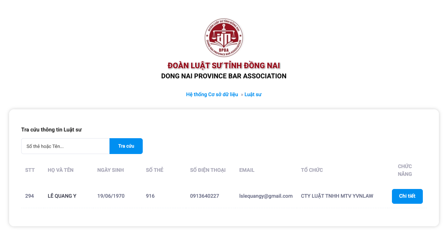Click the CHỨC NĂNG column header

[x=404, y=170]
